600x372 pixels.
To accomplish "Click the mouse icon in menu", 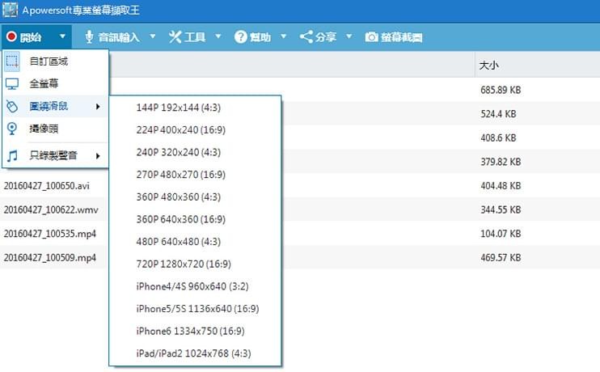I will point(12,107).
